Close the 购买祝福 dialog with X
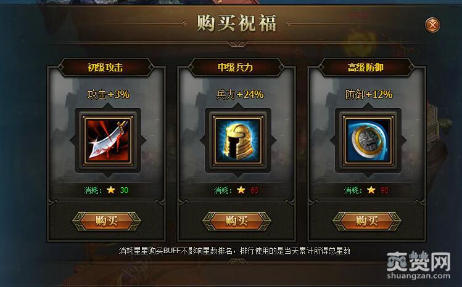The image size is (462, 287). pyautogui.click(x=432, y=25)
